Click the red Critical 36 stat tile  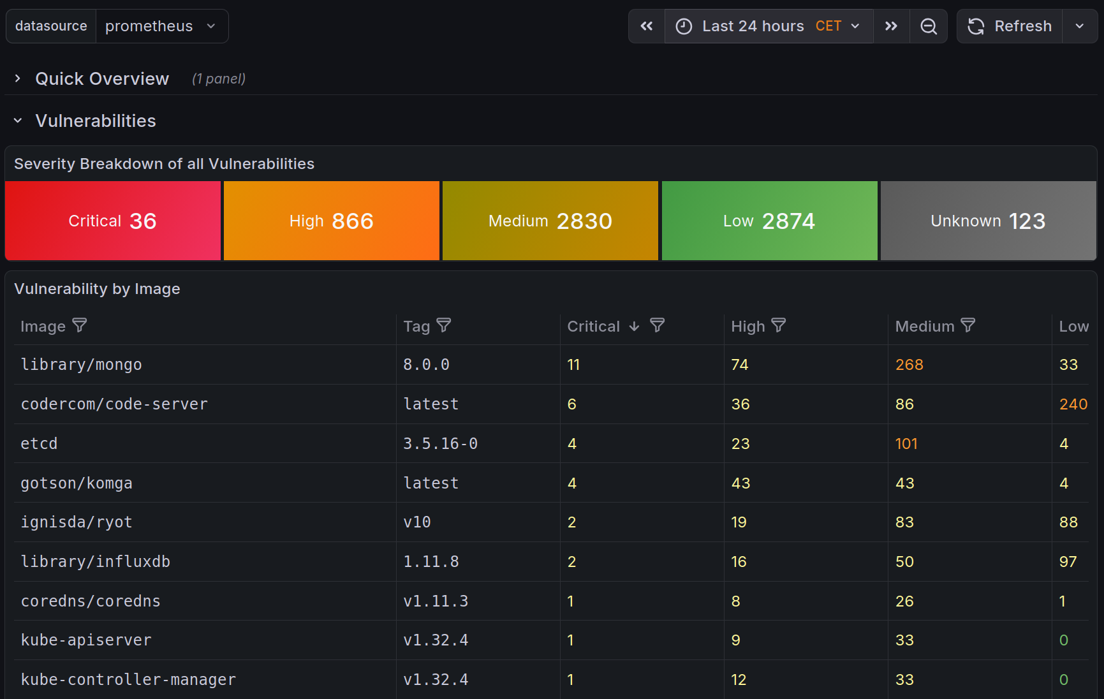113,221
